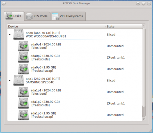Screen dimensions: 153x133
Task: Select the ada1 (232.89 GB) [GPT] row
Action: [x=75, y=80]
